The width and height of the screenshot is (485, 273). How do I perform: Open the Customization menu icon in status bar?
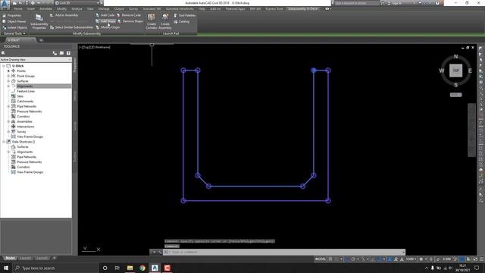tap(481, 259)
